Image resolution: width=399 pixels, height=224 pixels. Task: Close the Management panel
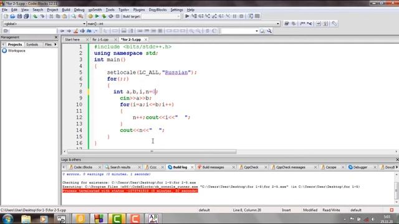56,37
